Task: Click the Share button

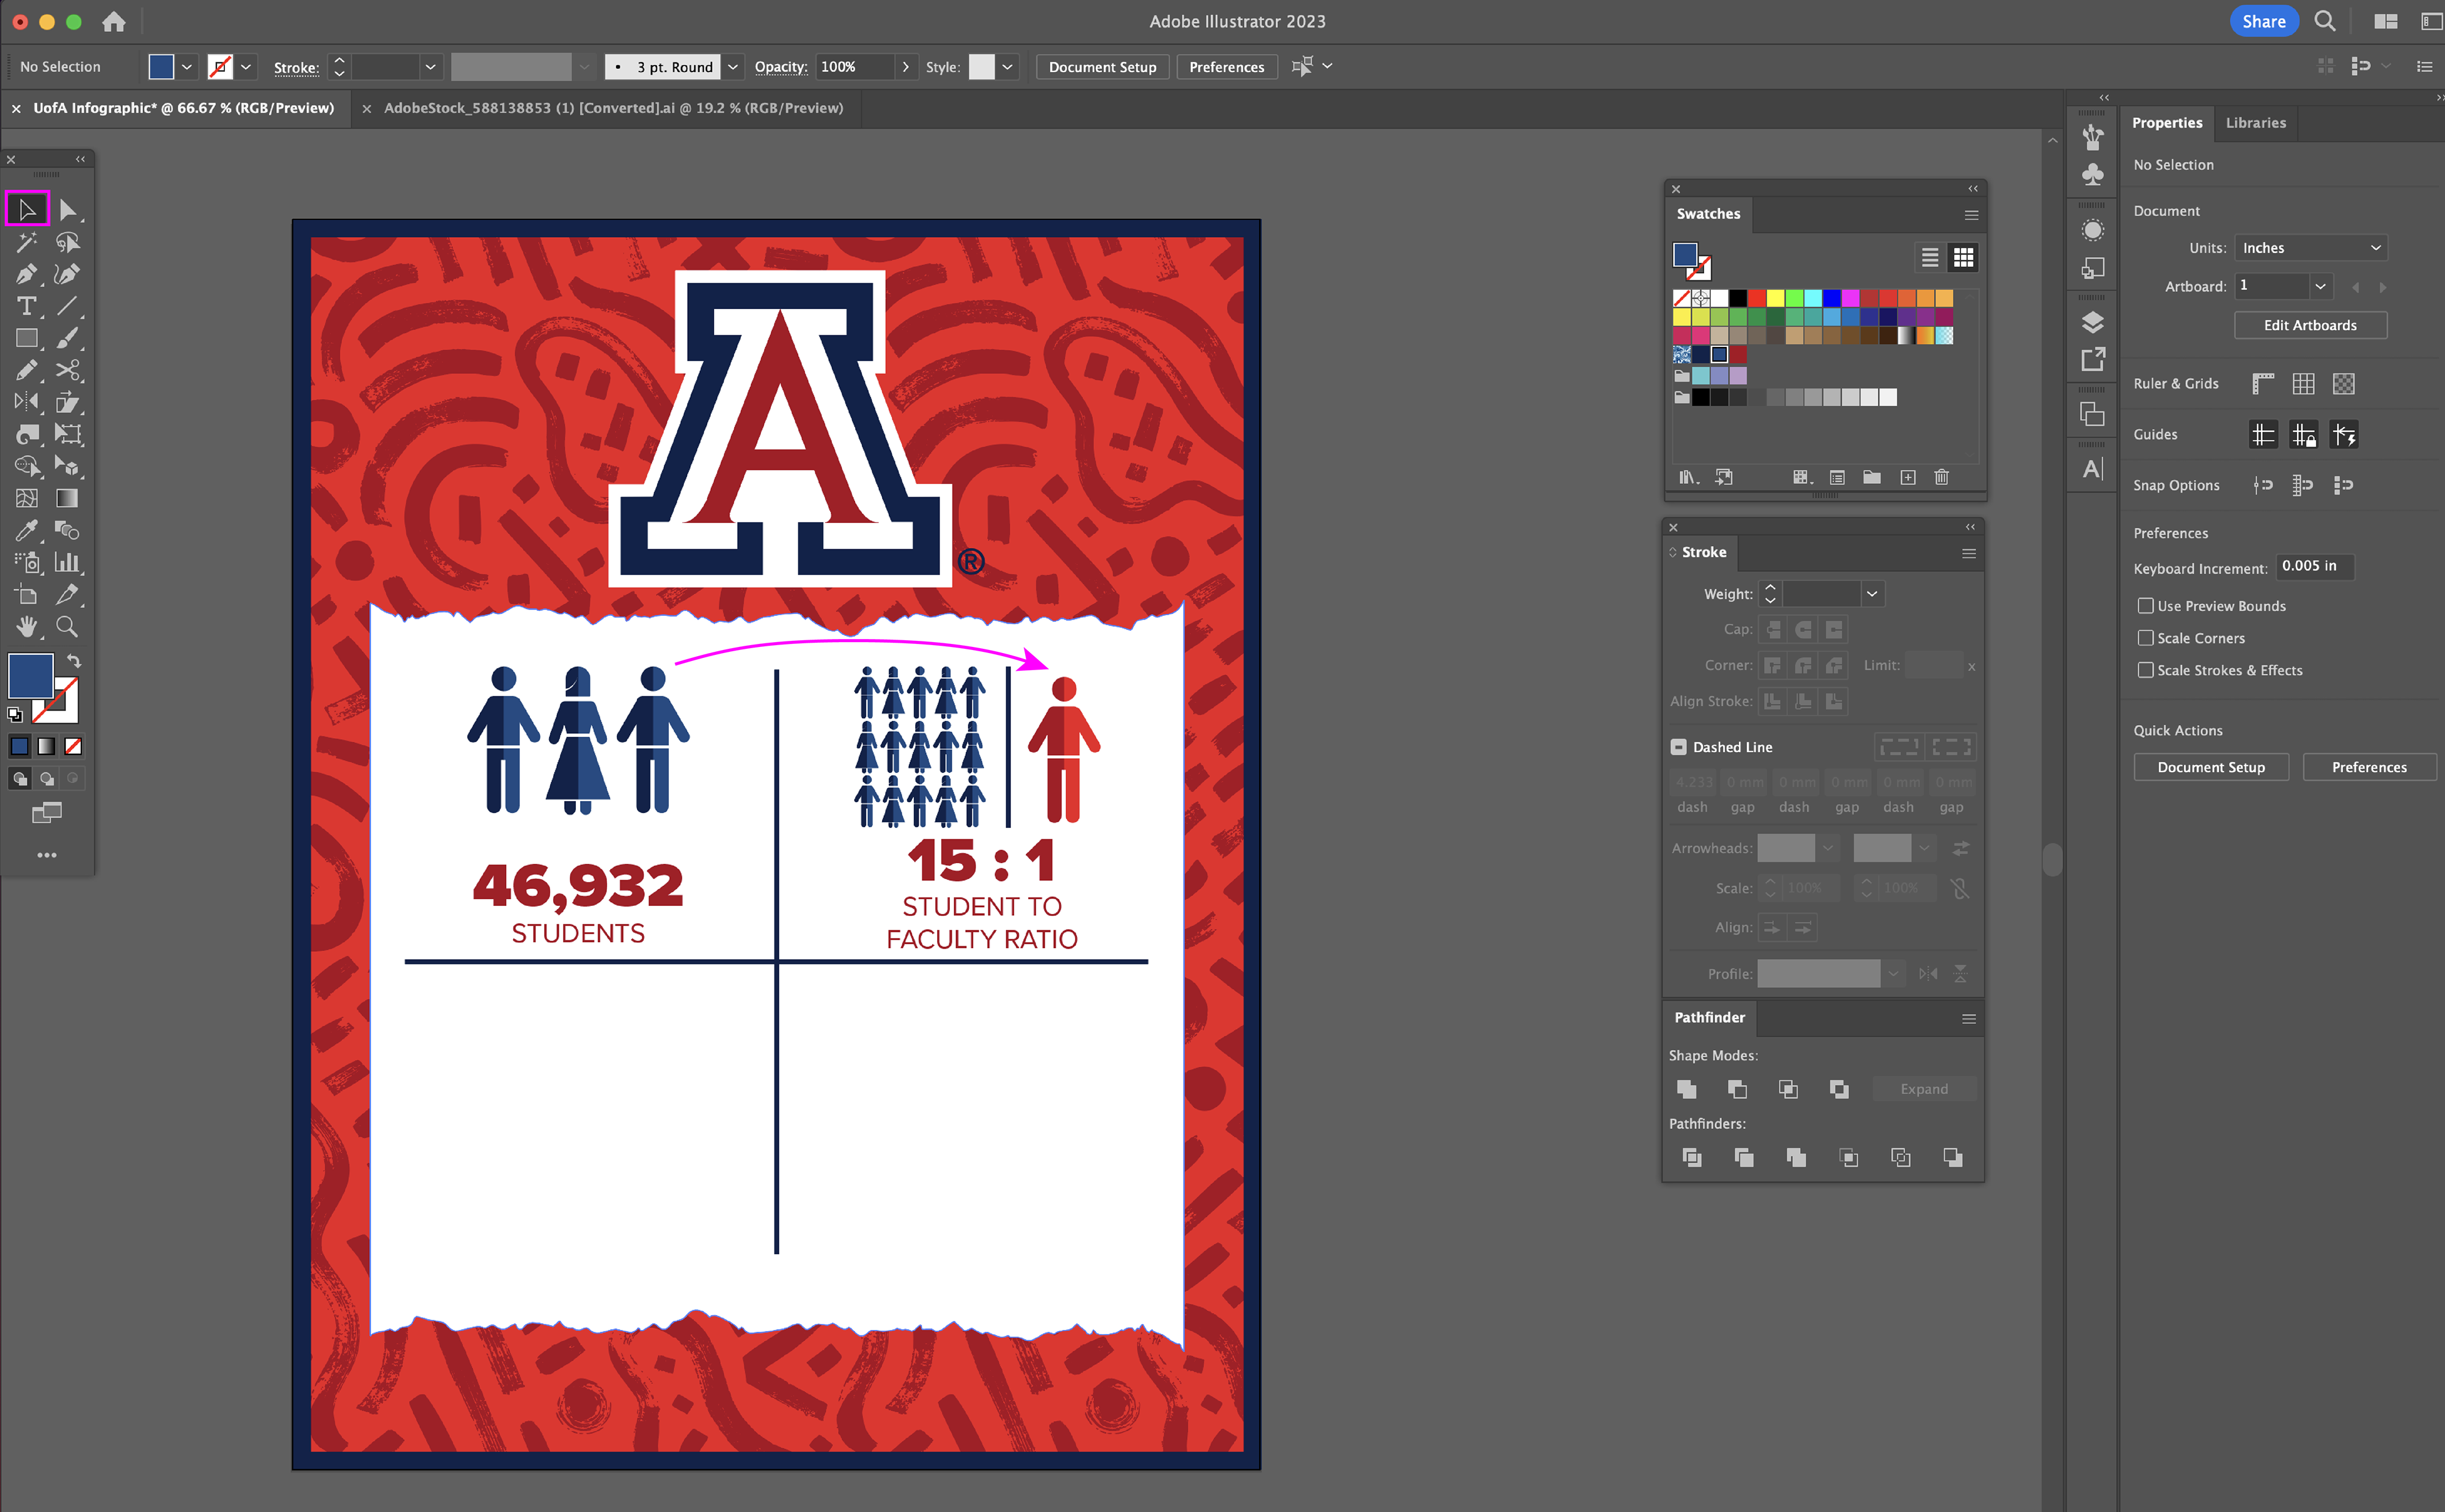Action: (2263, 21)
